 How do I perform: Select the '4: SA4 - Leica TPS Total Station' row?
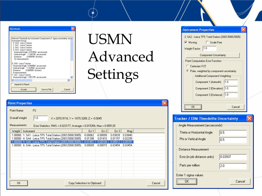pyautogui.click(x=72, y=139)
